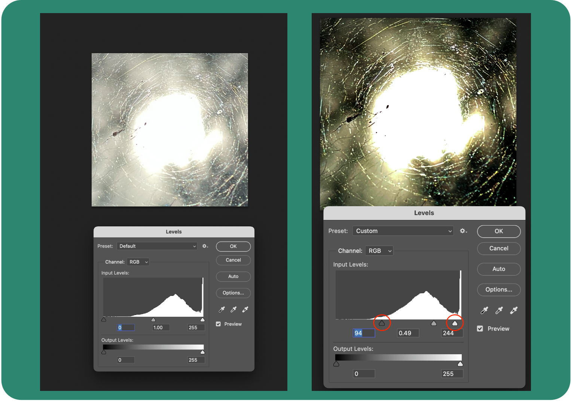Viewport: 571px width, 404px height.
Task: Disable Preview in the Custom Levels dialog
Action: pos(480,328)
